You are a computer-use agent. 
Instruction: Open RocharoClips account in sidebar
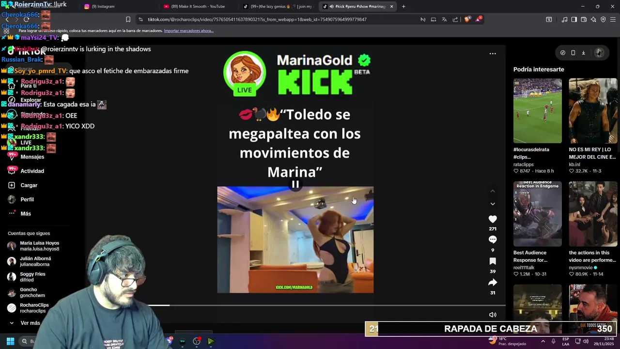[34, 308]
